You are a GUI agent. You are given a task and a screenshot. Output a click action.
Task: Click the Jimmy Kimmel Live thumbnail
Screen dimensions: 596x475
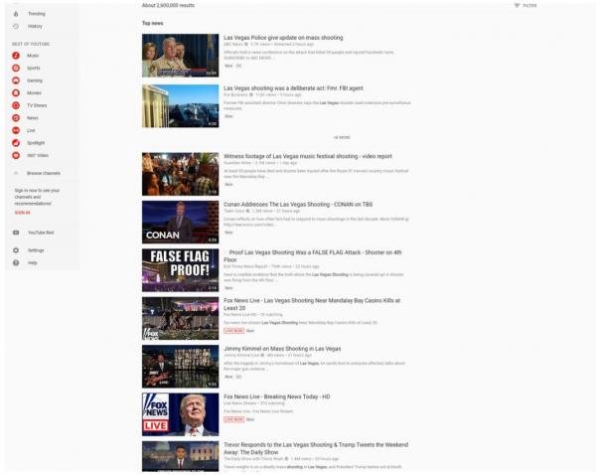click(x=180, y=367)
